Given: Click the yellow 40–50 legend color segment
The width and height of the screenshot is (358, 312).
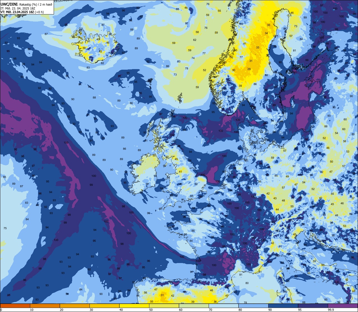Looking at the screenshot, I should [134, 306].
